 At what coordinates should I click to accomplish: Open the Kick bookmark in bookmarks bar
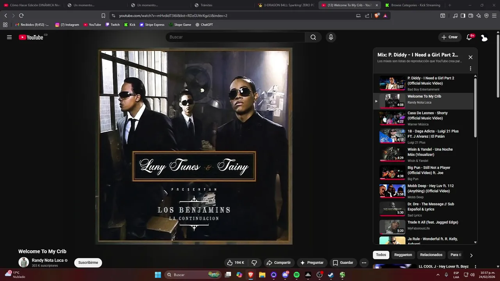[130, 25]
